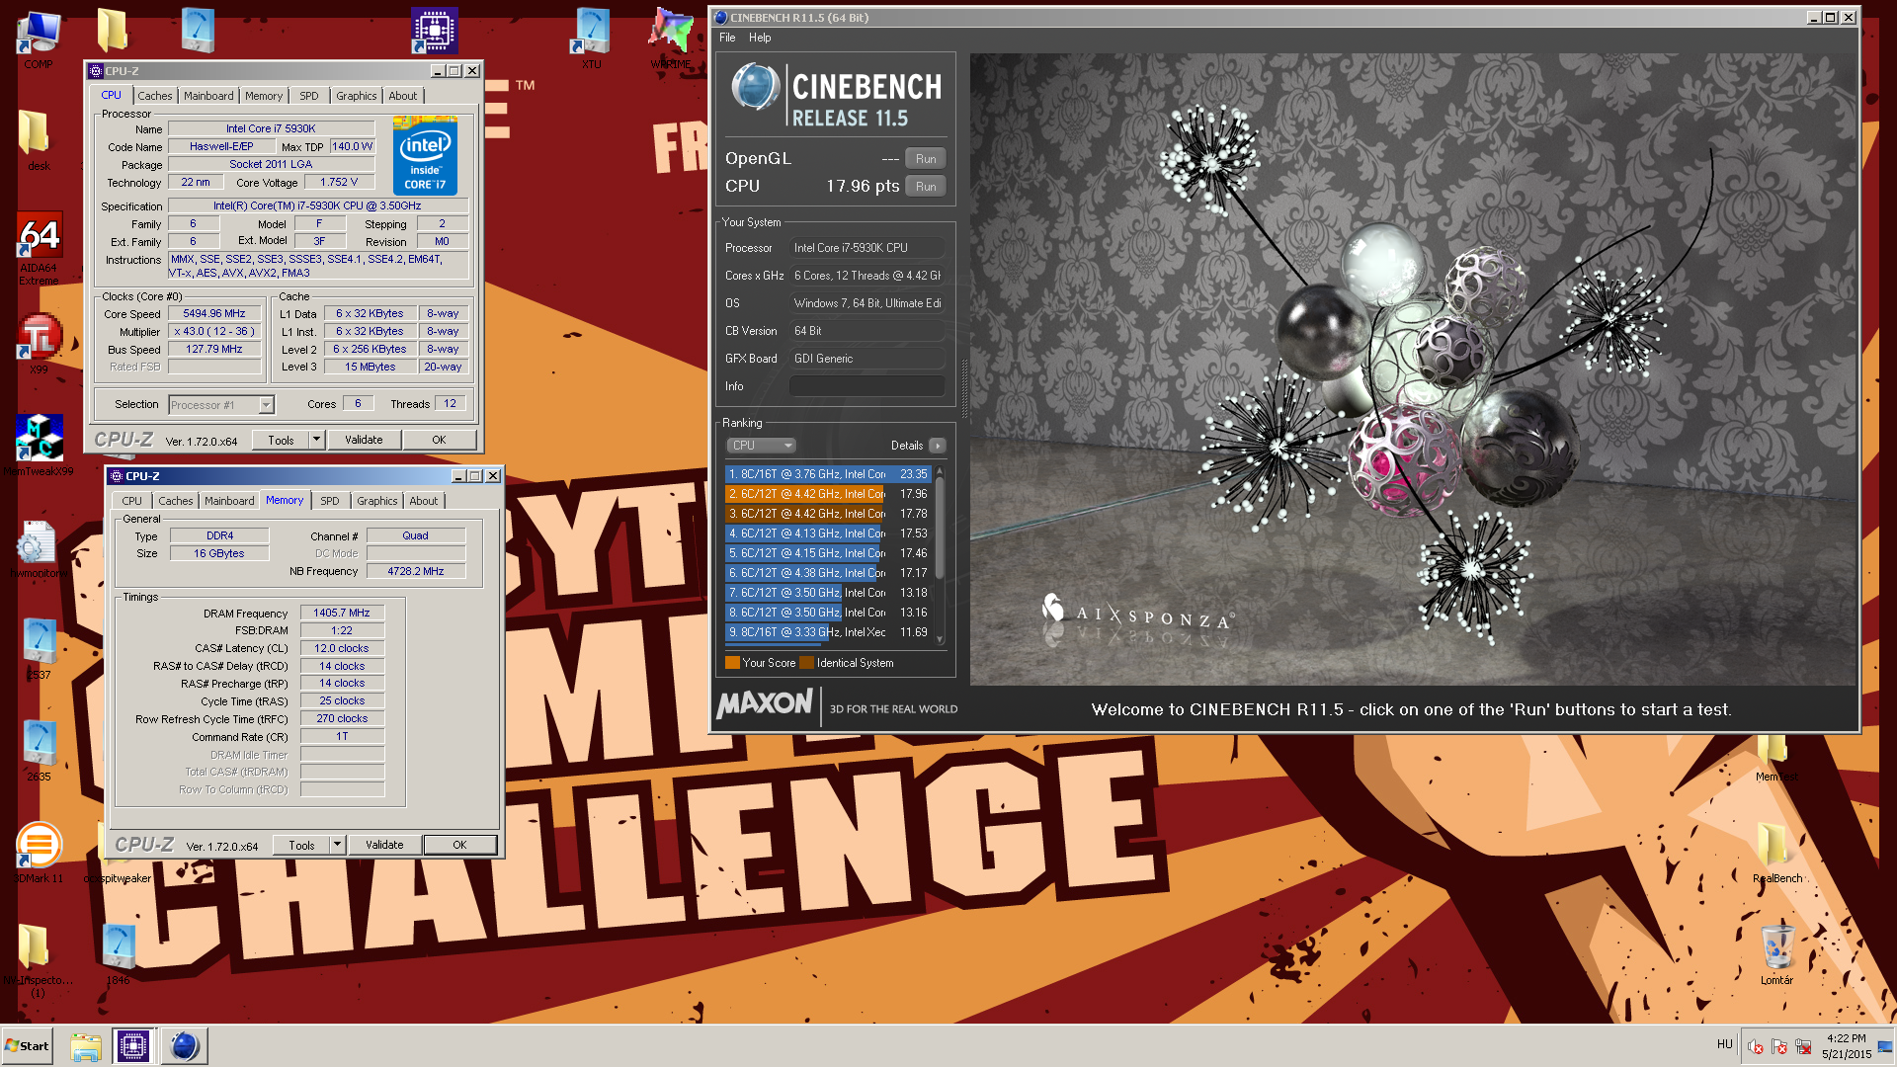Open the purple CPU-Z chip desktop shortcut
This screenshot has width=1897, height=1067.
pyautogui.click(x=434, y=31)
